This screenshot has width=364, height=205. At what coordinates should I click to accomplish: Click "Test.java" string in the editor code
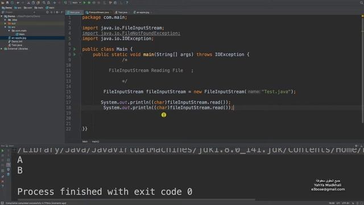[x=276, y=92]
